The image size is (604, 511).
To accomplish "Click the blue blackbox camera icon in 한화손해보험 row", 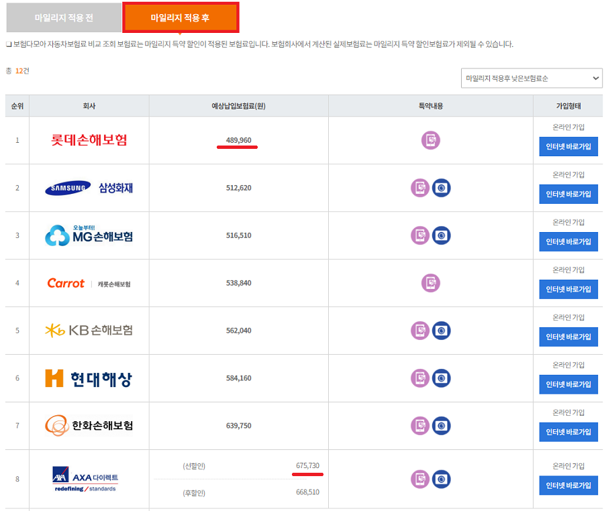I will (x=442, y=426).
